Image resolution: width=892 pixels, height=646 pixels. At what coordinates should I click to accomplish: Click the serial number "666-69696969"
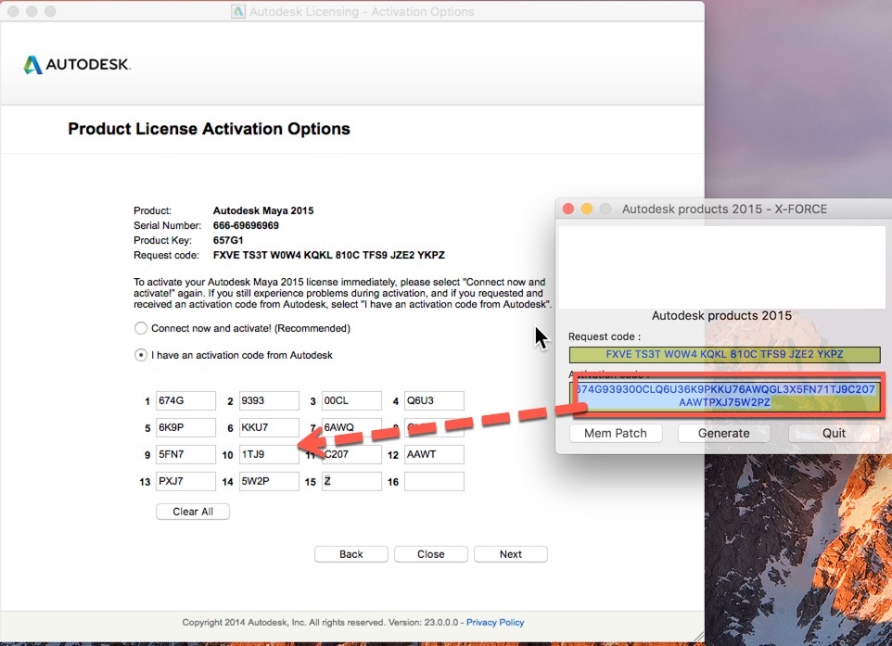pos(246,225)
